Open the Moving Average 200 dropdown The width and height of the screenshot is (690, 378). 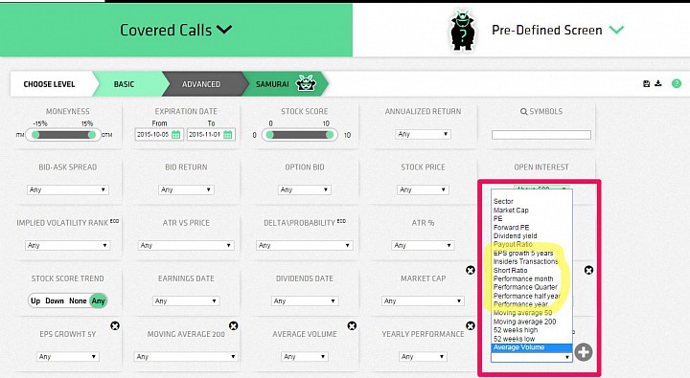[x=186, y=356]
